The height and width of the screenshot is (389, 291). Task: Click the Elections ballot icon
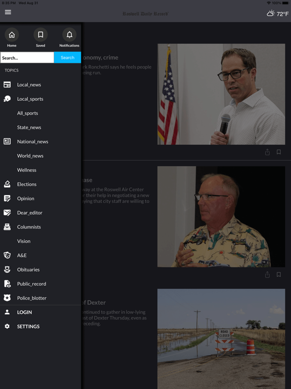(x=7, y=184)
